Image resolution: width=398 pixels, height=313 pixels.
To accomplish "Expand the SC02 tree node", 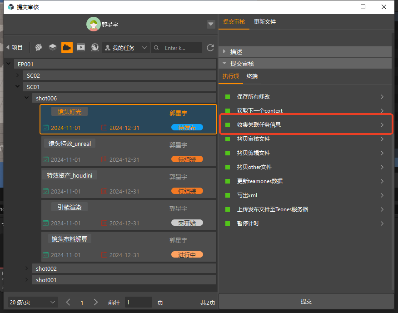I will [18, 75].
